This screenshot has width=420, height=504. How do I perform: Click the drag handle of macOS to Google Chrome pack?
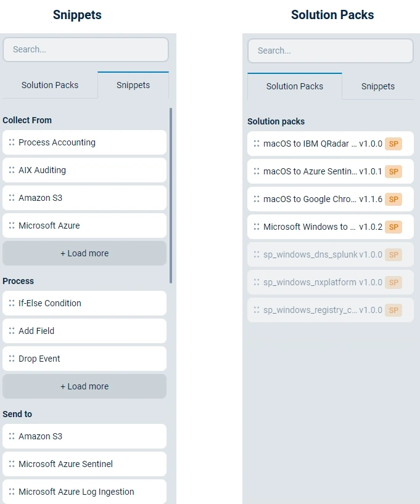(258, 199)
